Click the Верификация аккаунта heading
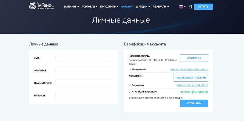Viewport: 244px width, 121px height. [145, 44]
